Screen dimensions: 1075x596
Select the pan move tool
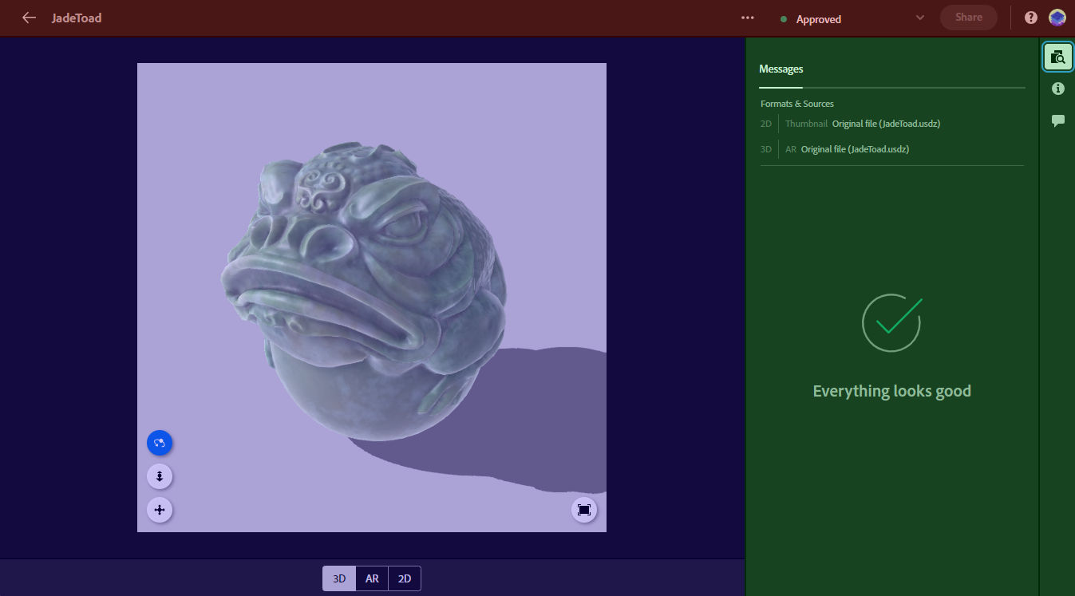click(160, 510)
